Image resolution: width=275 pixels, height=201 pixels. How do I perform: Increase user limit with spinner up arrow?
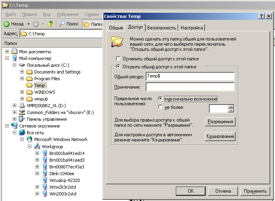pyautogui.click(x=231, y=106)
